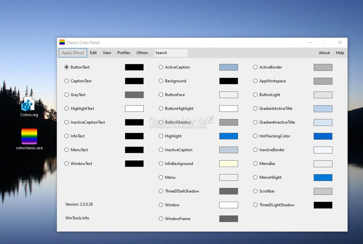Open the Edit menu

93,52
